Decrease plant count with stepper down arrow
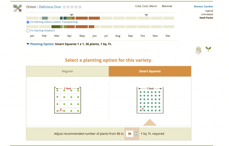The width and height of the screenshot is (229, 146). point(136,135)
